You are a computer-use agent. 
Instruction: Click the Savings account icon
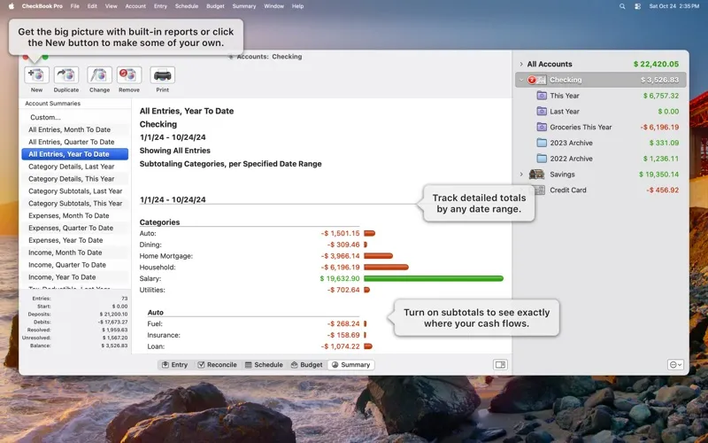coord(537,174)
